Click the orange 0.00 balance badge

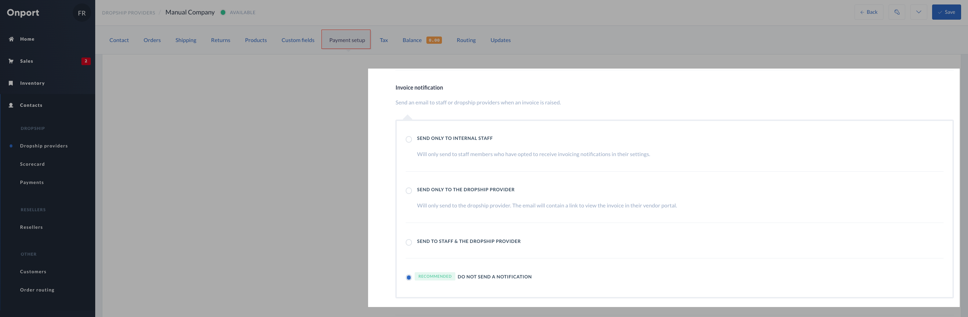click(x=434, y=40)
